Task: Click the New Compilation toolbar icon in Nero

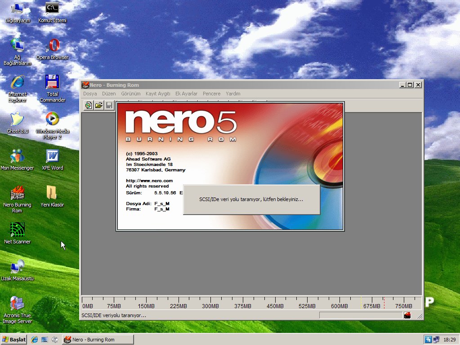Action: [88, 105]
